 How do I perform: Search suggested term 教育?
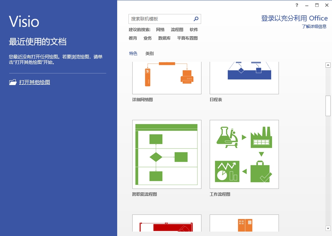click(x=133, y=38)
